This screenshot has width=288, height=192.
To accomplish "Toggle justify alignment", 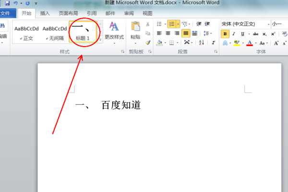I will click(186, 33).
